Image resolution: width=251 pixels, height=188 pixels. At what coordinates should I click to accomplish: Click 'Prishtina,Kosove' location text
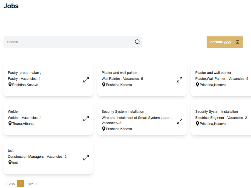click(25, 85)
